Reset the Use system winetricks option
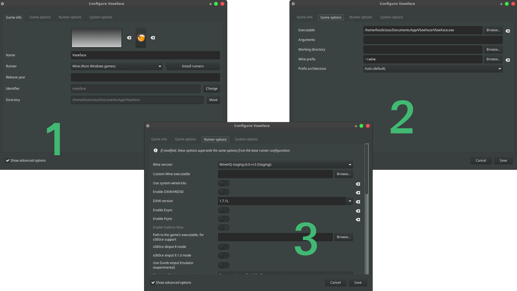This screenshot has height=291, width=517. point(358,184)
